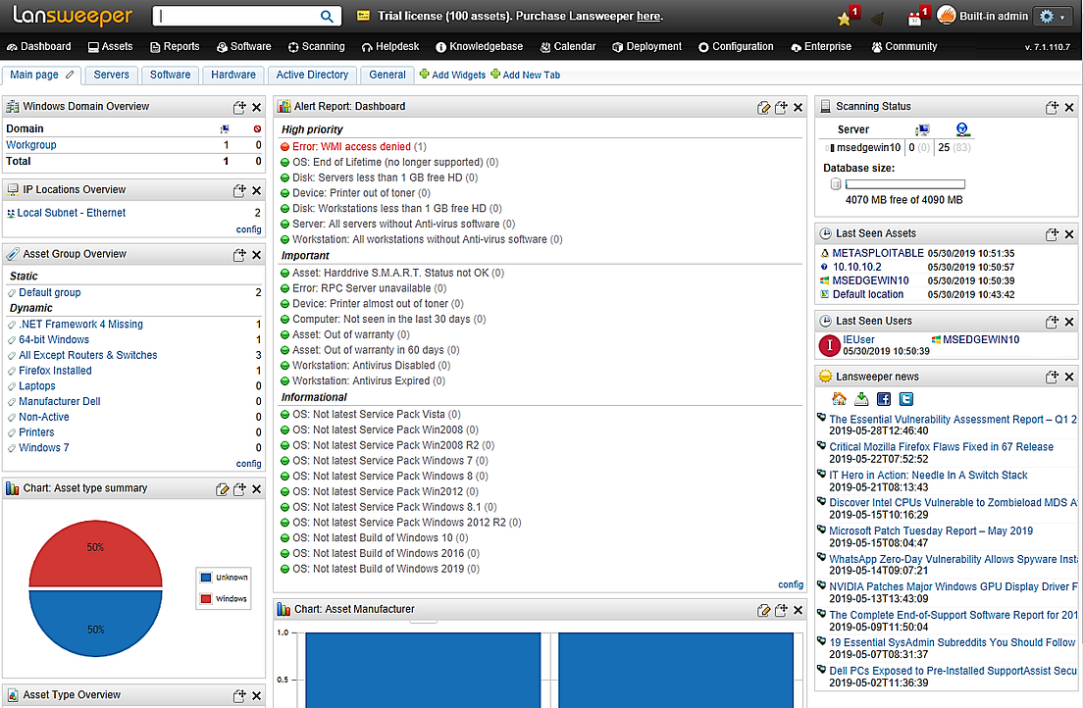The height and width of the screenshot is (708, 1083).
Task: Edit the Main page tab pencil icon
Action: pyautogui.click(x=70, y=75)
